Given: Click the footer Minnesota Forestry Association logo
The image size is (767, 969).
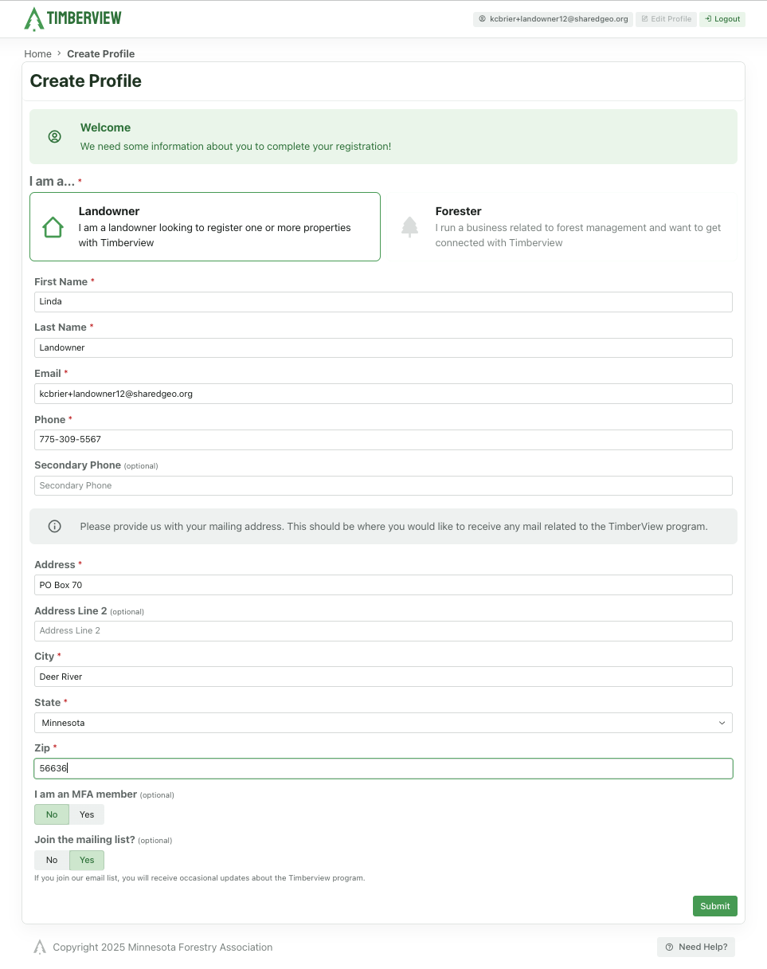Looking at the screenshot, I should pyautogui.click(x=40, y=947).
